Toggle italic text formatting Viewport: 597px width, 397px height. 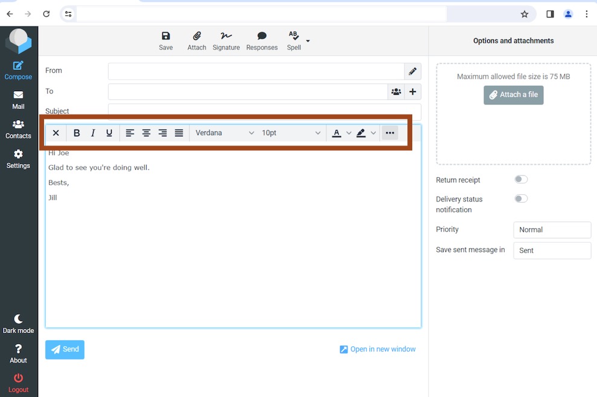point(93,133)
